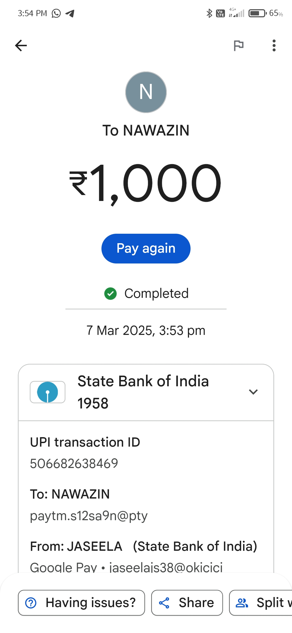Expand the State Bank of India chevron

pyautogui.click(x=253, y=392)
